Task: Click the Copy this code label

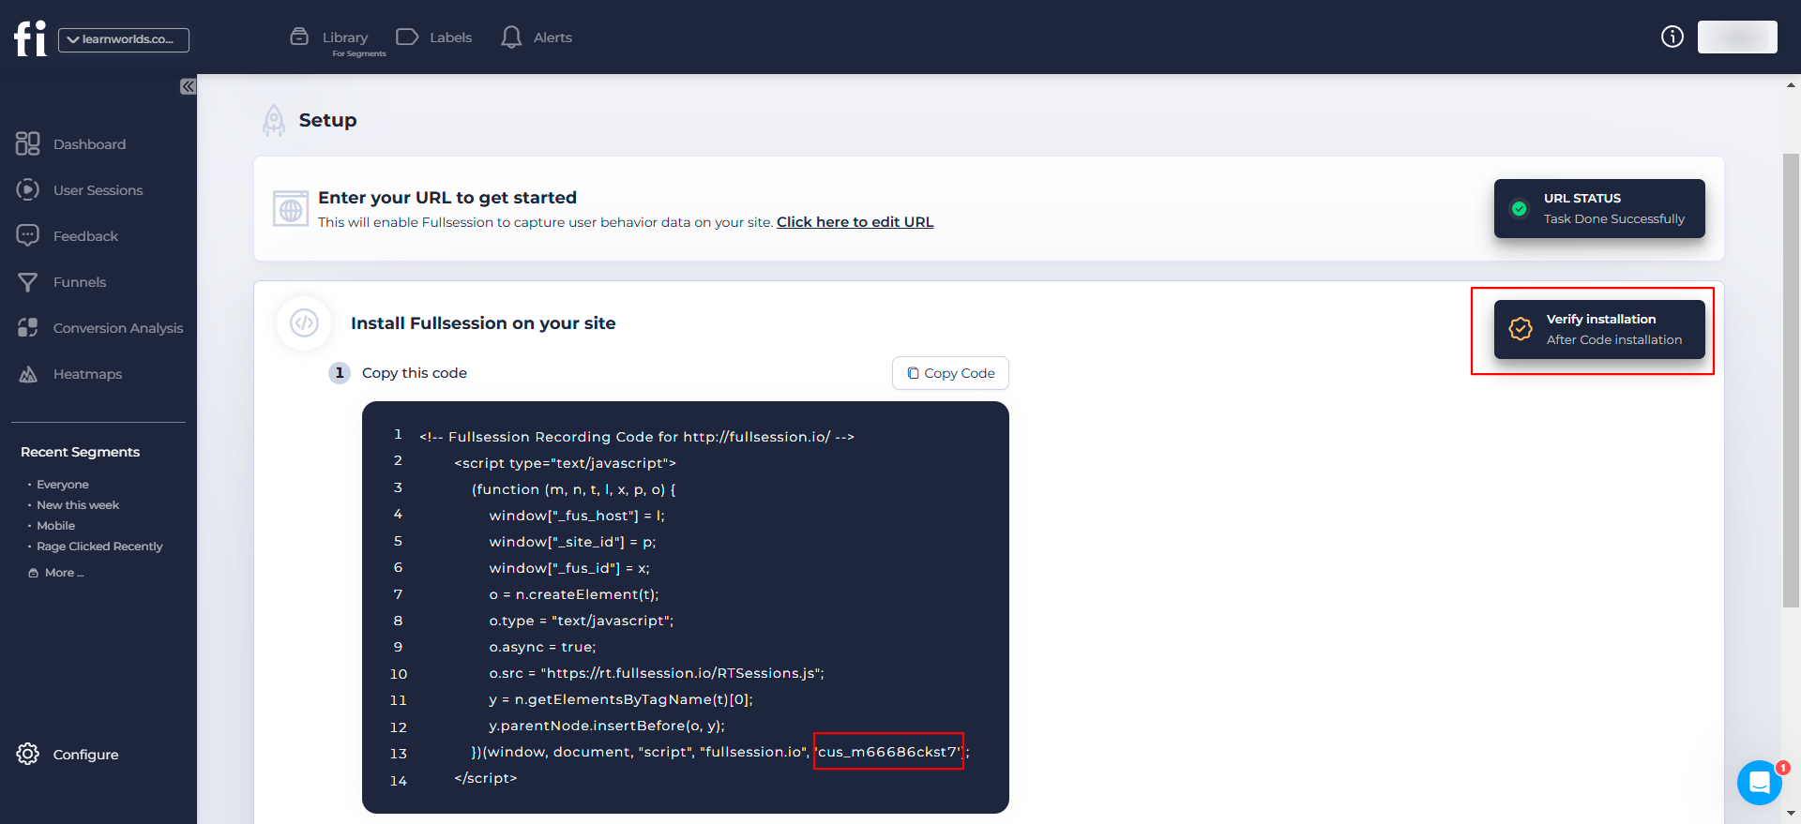Action: point(414,373)
